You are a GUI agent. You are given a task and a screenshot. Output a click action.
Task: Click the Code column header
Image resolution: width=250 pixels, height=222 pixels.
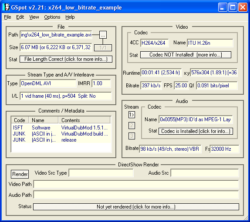[20, 120]
